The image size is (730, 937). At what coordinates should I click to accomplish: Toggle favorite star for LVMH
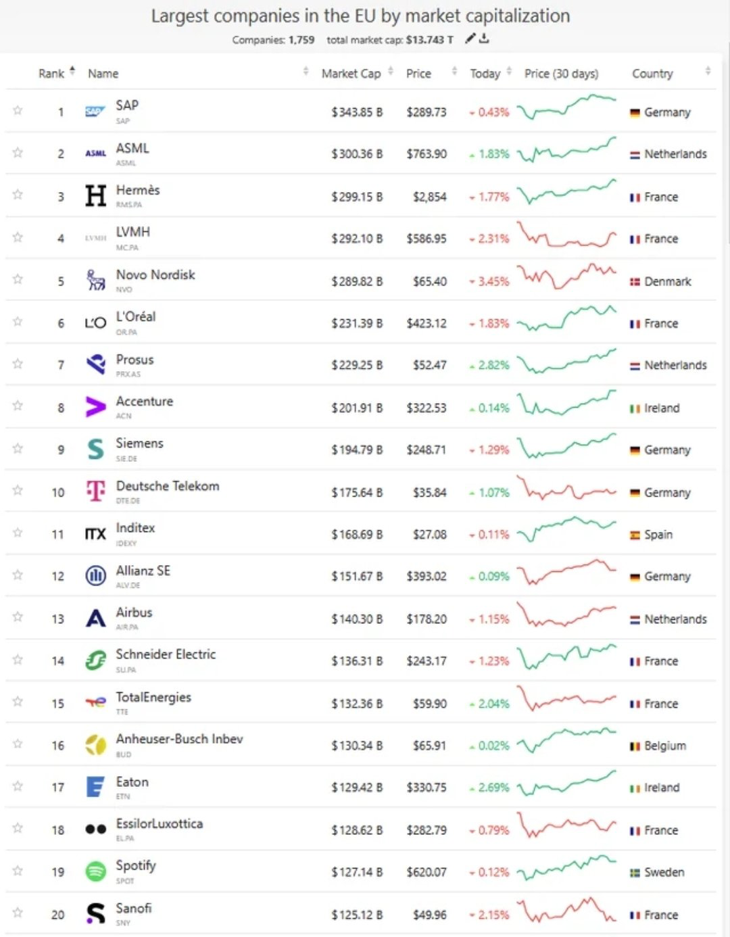coord(18,237)
